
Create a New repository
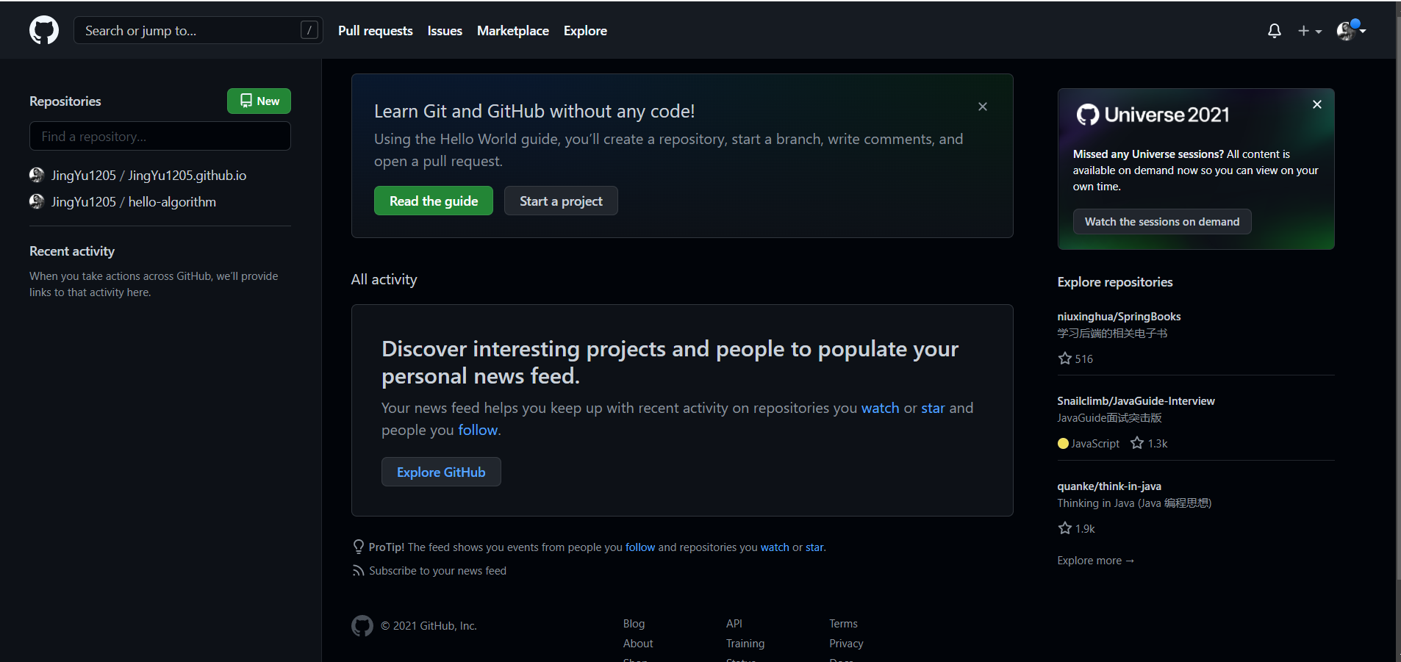pos(259,101)
